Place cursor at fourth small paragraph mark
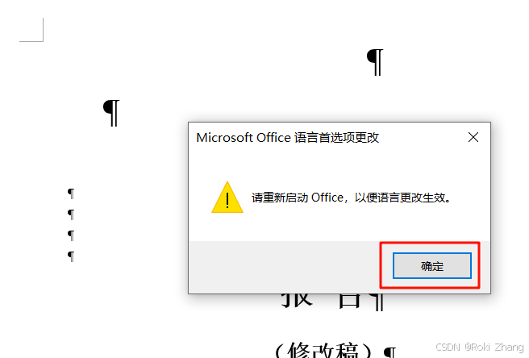This screenshot has height=358, width=529. 71,256
